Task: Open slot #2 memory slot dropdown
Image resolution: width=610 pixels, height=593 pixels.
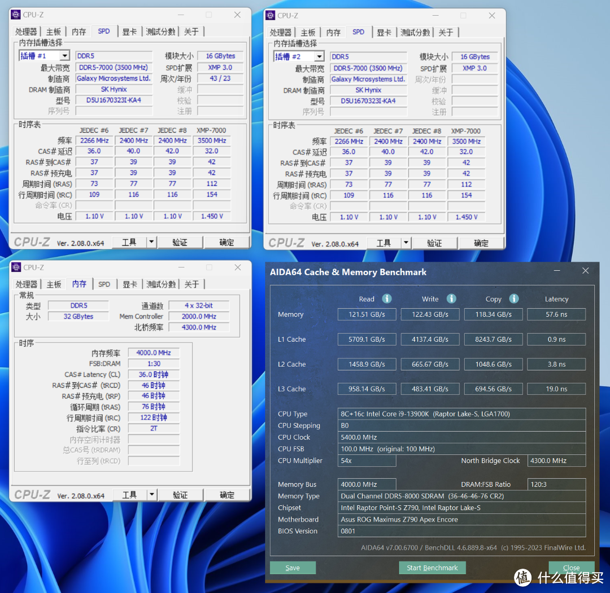Action: (319, 56)
